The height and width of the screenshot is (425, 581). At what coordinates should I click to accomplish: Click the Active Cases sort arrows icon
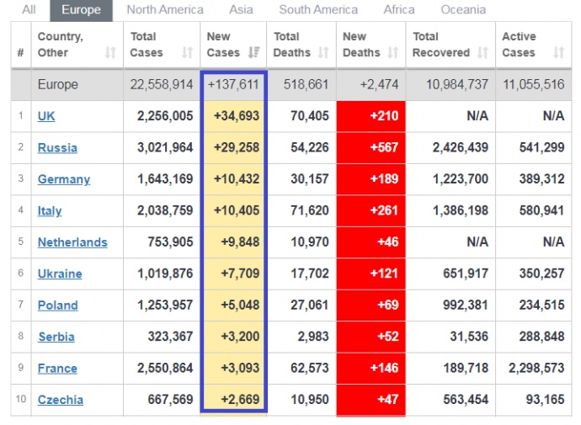pyautogui.click(x=558, y=53)
